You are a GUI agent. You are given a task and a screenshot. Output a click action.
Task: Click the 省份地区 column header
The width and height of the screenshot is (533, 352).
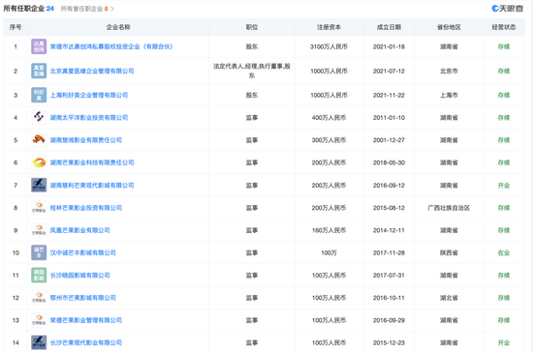click(449, 27)
